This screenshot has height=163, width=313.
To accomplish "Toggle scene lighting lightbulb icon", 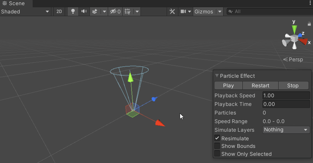I will (x=73, y=12).
